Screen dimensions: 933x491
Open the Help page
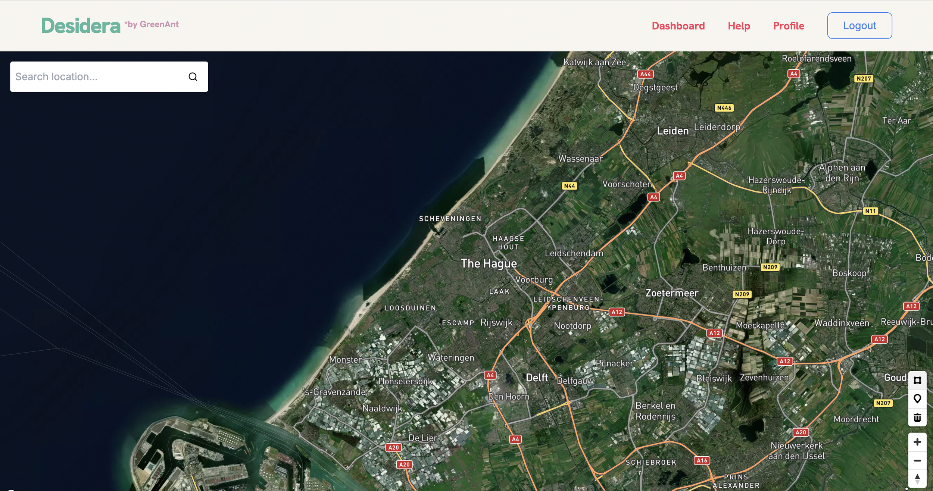739,26
